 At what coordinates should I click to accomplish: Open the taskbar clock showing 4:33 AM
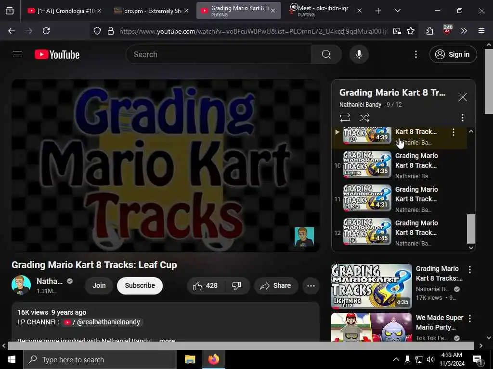click(x=452, y=359)
